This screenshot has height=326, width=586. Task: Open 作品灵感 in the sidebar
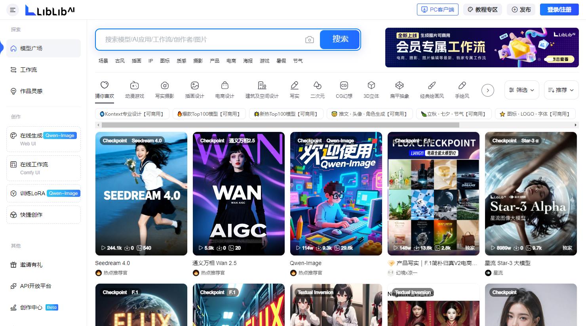tap(31, 91)
